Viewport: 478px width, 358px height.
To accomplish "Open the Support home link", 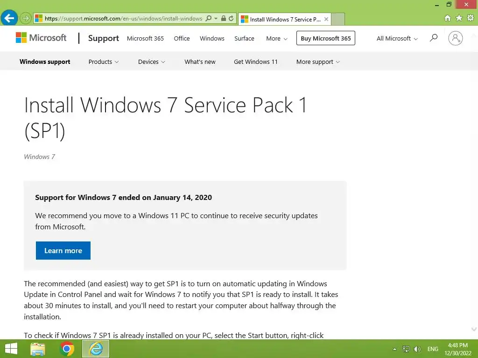I will click(103, 38).
